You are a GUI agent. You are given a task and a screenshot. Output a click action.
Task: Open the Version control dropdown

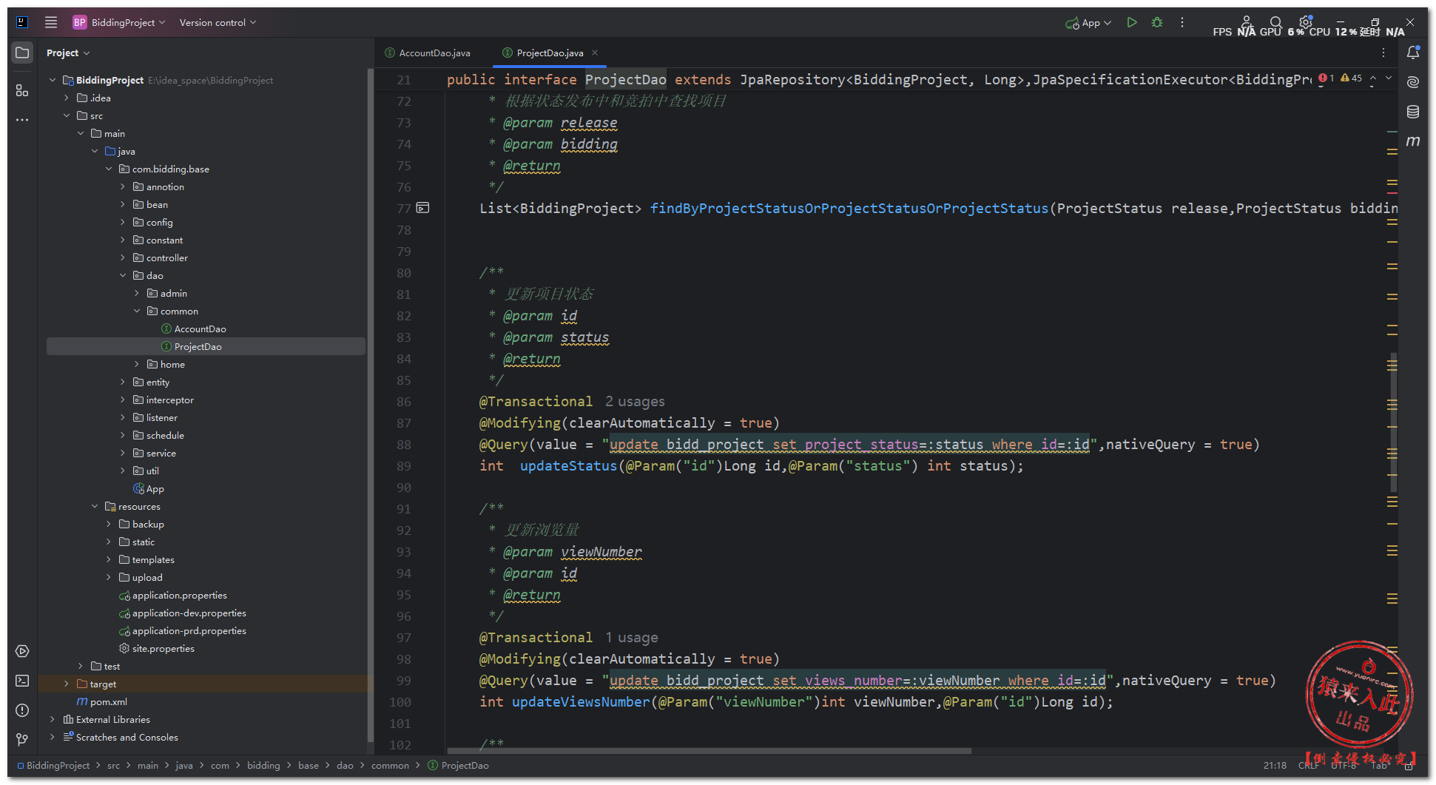click(218, 23)
